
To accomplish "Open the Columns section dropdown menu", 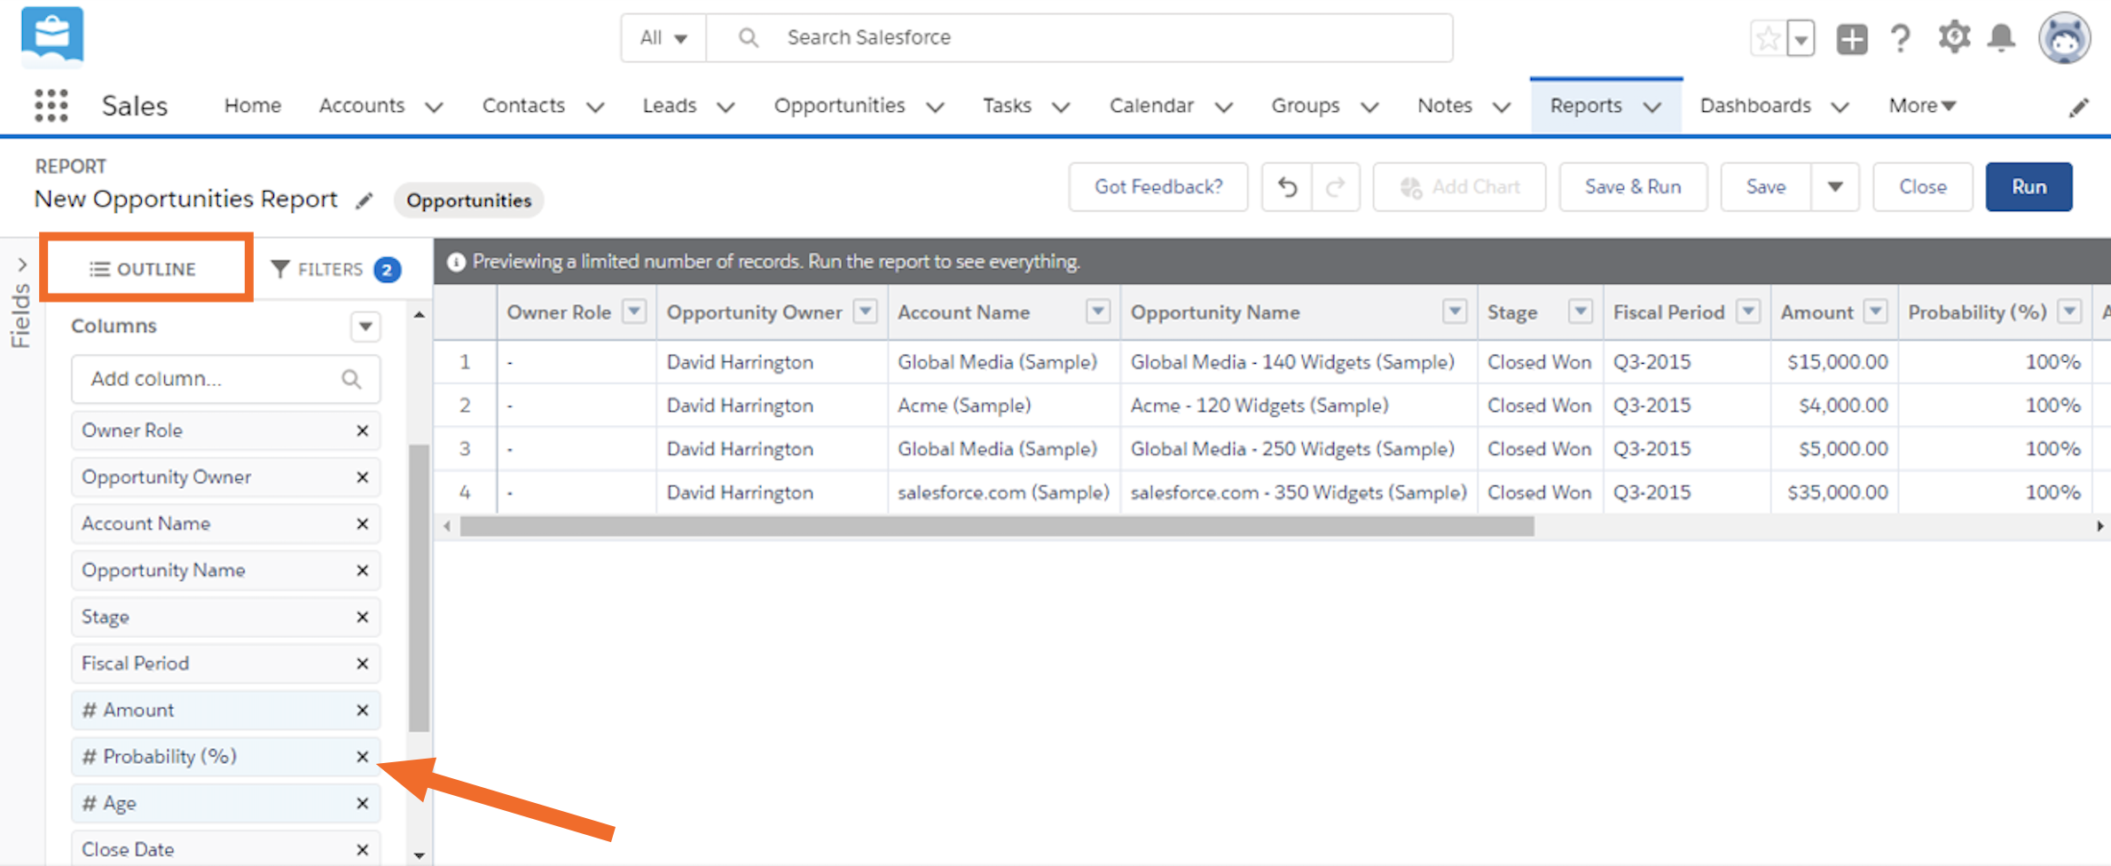I will (x=365, y=327).
